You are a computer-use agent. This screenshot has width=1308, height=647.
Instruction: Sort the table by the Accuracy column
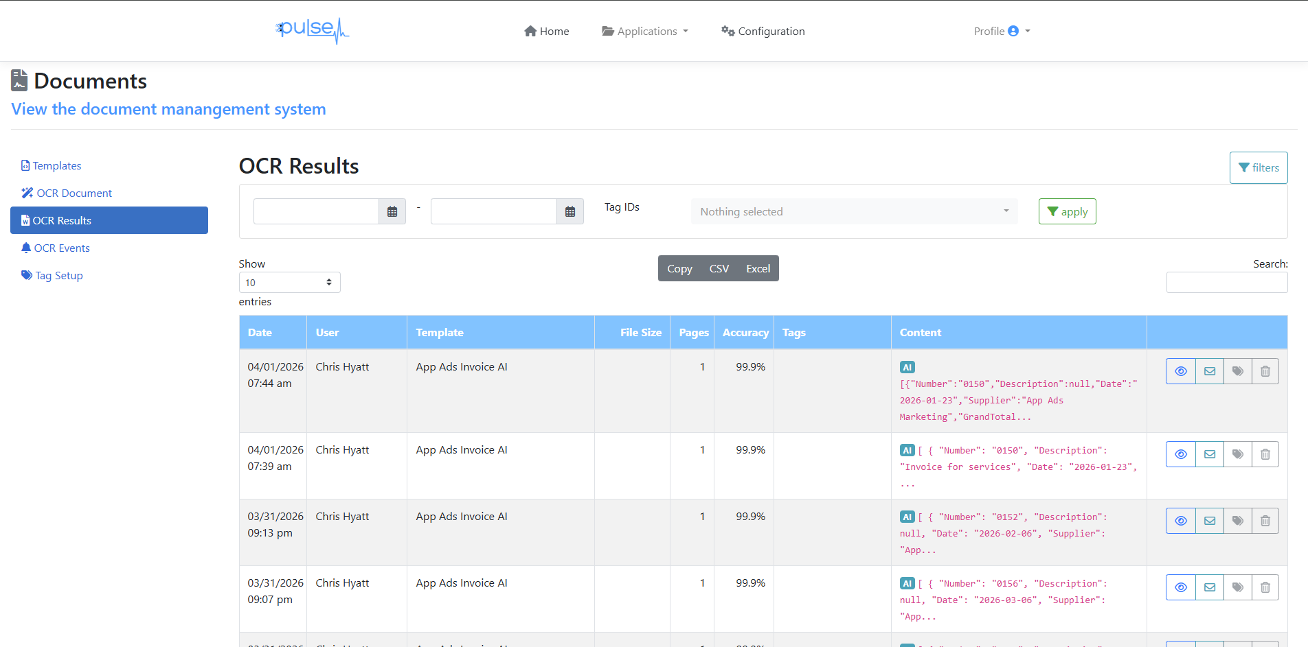click(745, 332)
